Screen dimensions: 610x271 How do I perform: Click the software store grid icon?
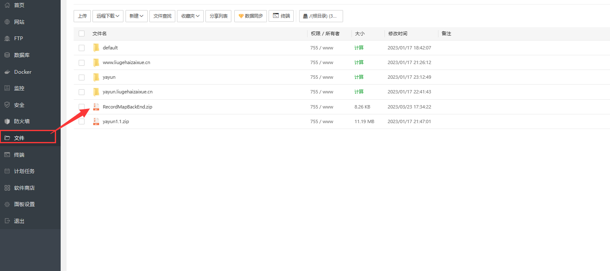pos(7,188)
